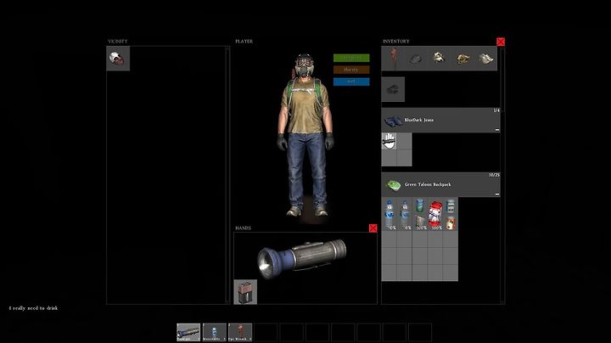Screen dimensions: 611x343
Task: Select the BlueDark Jeans icon
Action: tap(393, 120)
